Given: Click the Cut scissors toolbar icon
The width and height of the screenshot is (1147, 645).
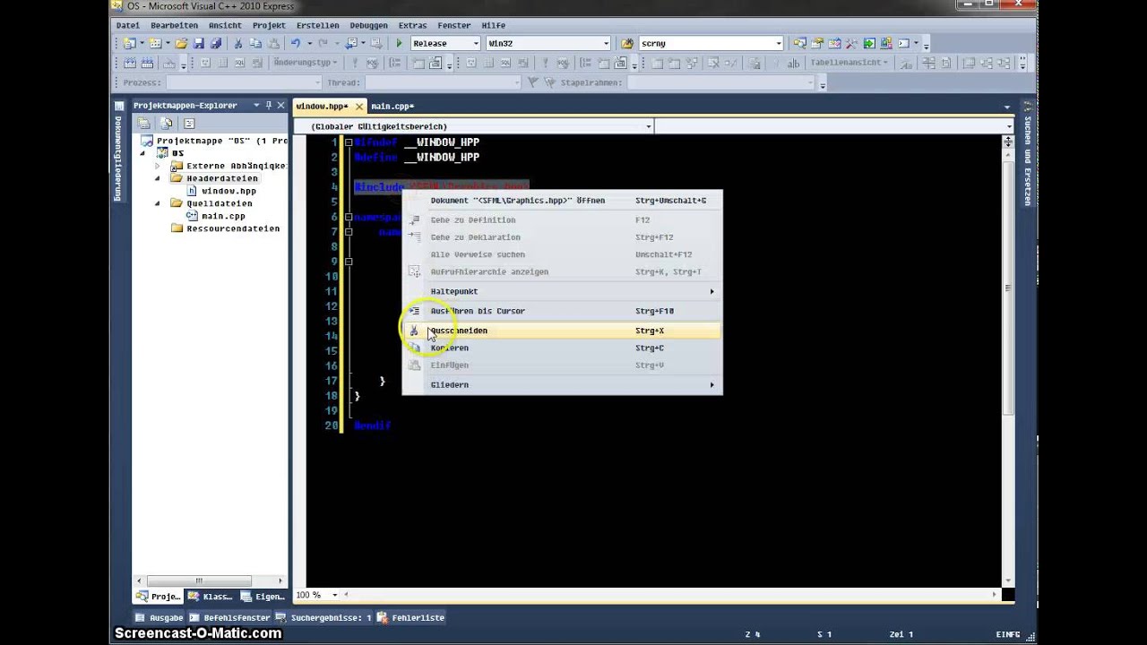Looking at the screenshot, I should (238, 43).
